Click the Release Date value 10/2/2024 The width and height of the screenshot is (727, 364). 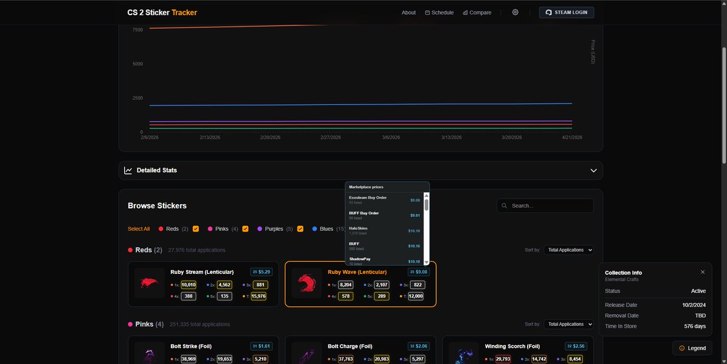(x=693, y=305)
